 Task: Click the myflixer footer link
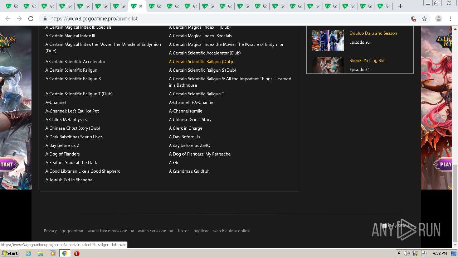click(x=201, y=231)
